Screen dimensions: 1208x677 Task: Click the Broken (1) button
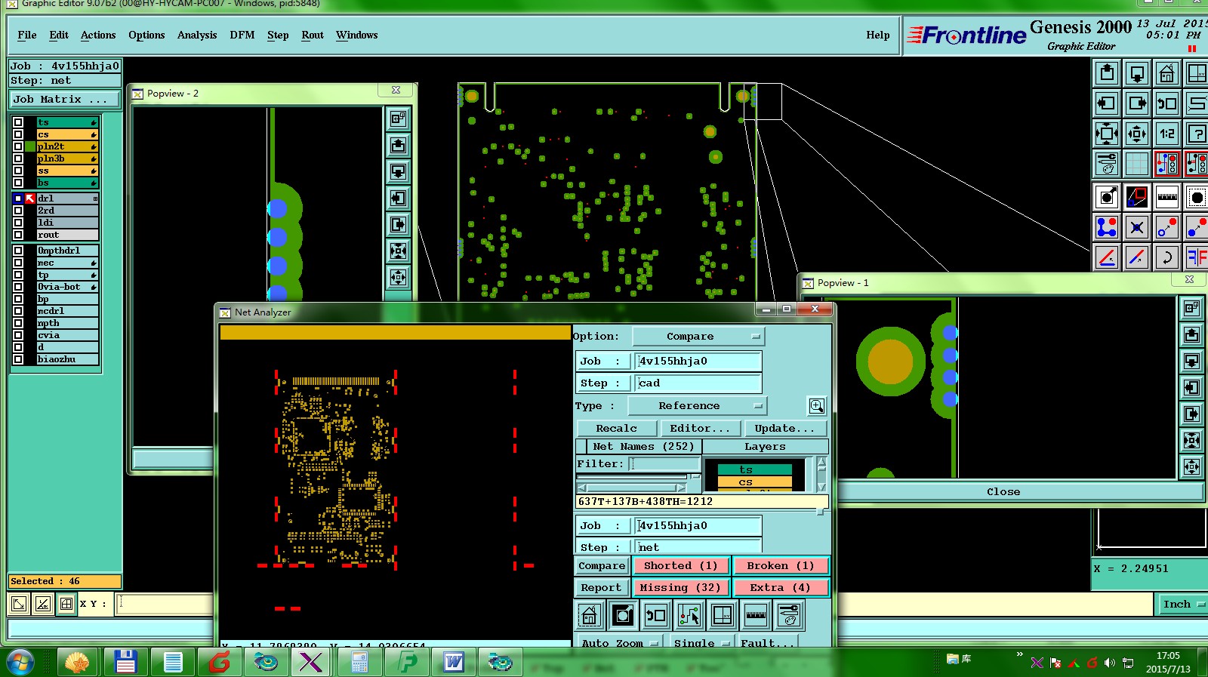(x=780, y=565)
